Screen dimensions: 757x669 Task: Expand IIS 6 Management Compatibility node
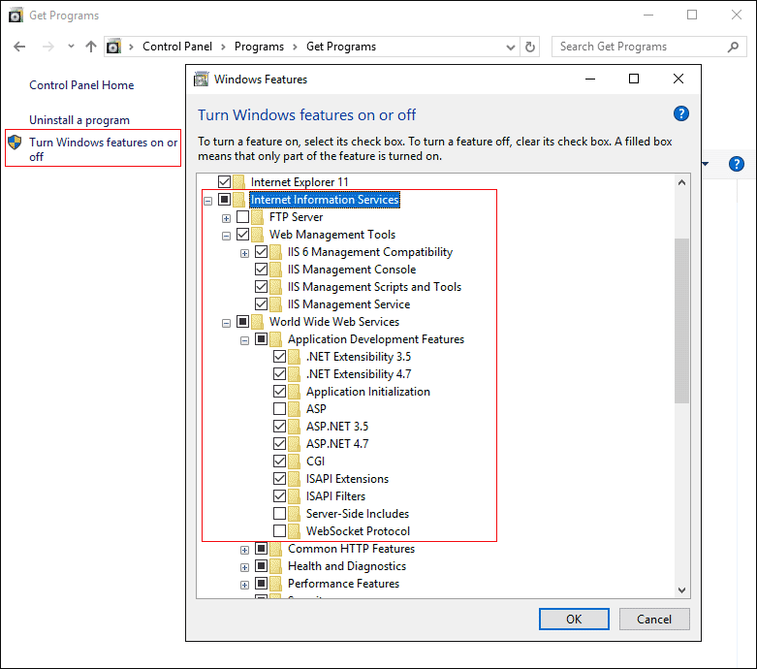pyautogui.click(x=245, y=254)
